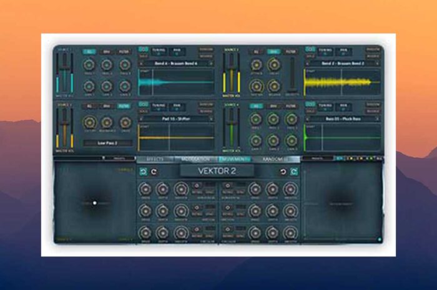Switch to the RANDOMIZE tab
Viewport: 437px width, 290px height.
276,160
